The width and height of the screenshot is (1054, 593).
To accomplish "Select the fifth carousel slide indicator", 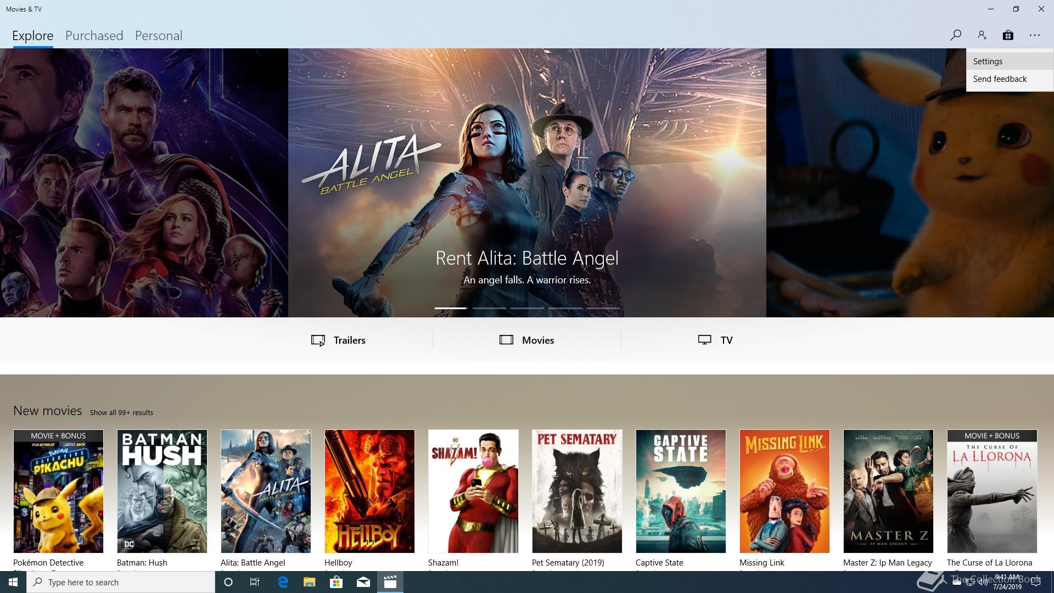I will pyautogui.click(x=603, y=308).
